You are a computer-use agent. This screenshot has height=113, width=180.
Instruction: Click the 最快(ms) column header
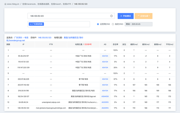pyautogui.click(x=146, y=44)
